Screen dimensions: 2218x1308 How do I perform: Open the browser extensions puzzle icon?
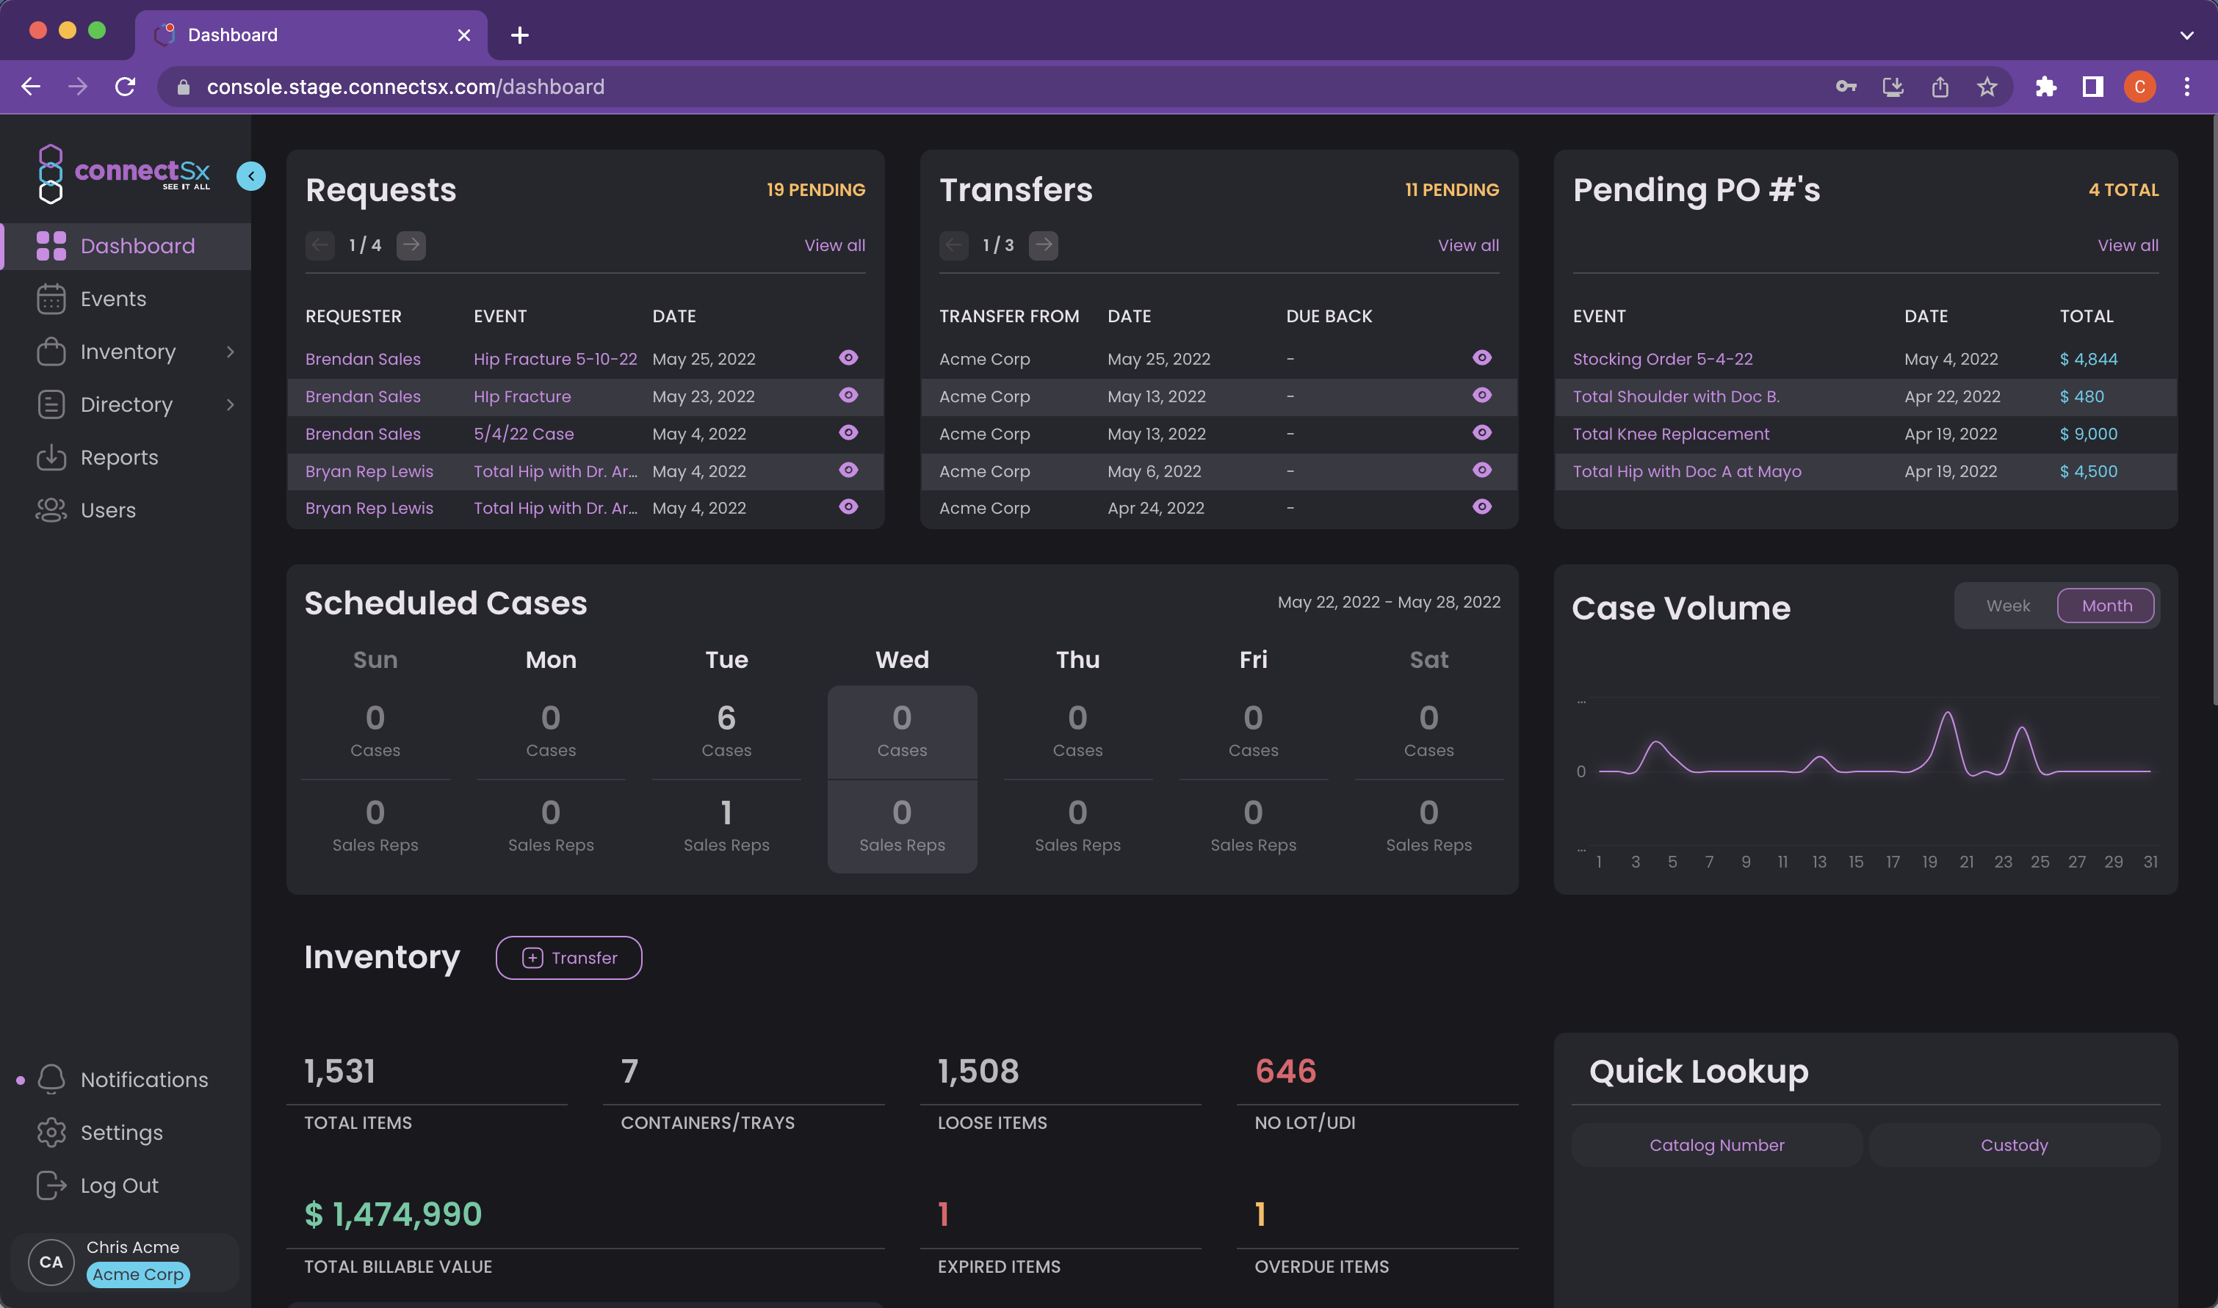(2046, 87)
